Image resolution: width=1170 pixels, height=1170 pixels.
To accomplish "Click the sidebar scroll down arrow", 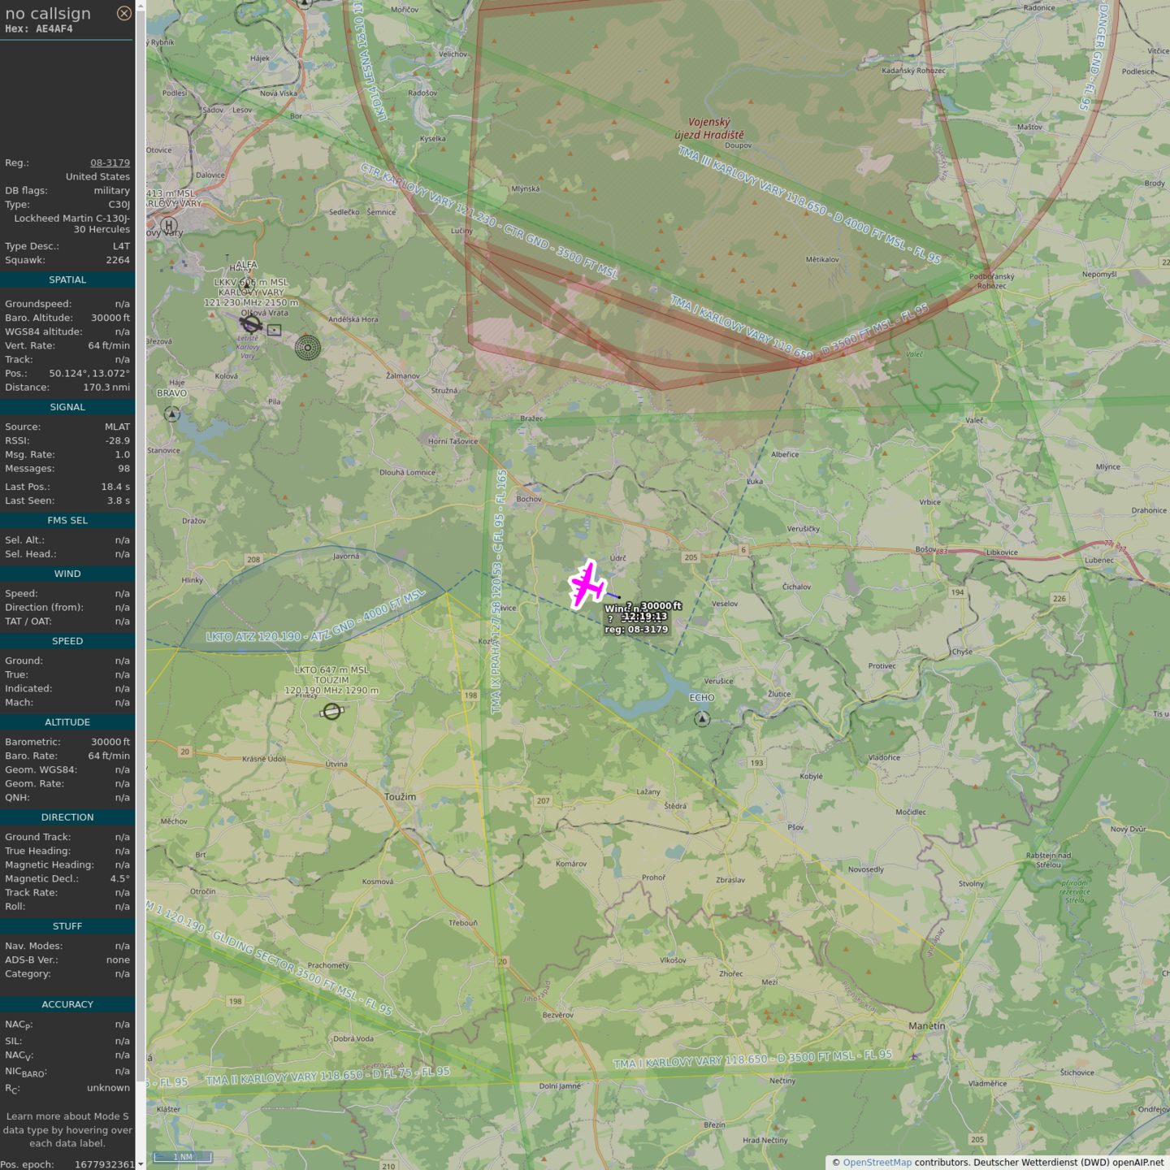I will coord(141,1163).
